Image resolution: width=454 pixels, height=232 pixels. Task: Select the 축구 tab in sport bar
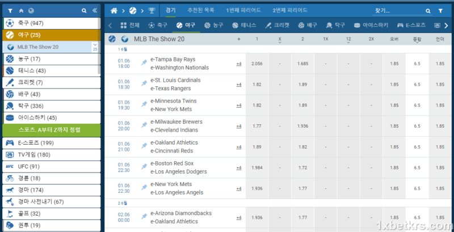(x=158, y=25)
